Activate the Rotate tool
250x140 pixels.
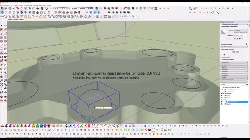(x=2, y=57)
